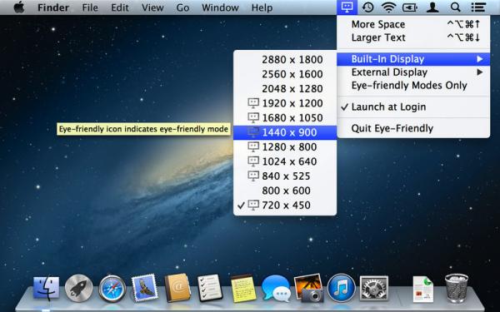
Task: Open the Time Machine menu bar icon
Action: 368,7
